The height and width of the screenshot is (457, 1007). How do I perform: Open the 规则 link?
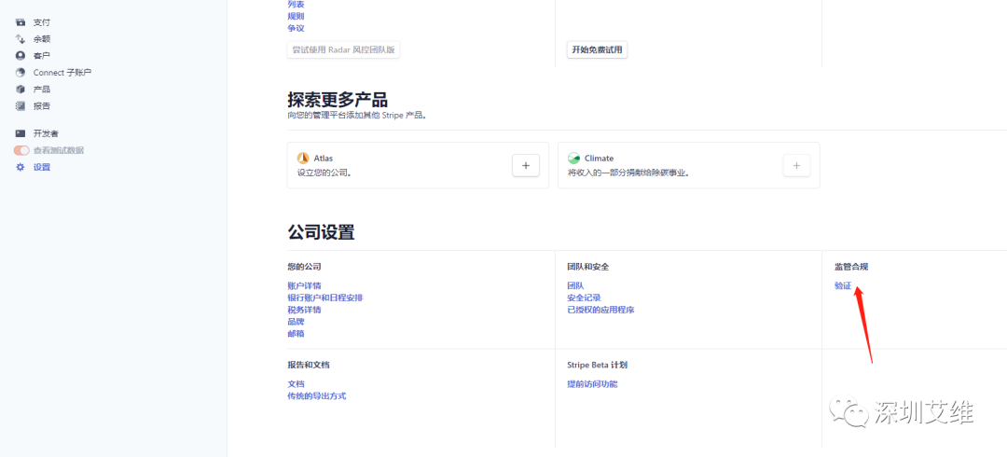pos(297,16)
